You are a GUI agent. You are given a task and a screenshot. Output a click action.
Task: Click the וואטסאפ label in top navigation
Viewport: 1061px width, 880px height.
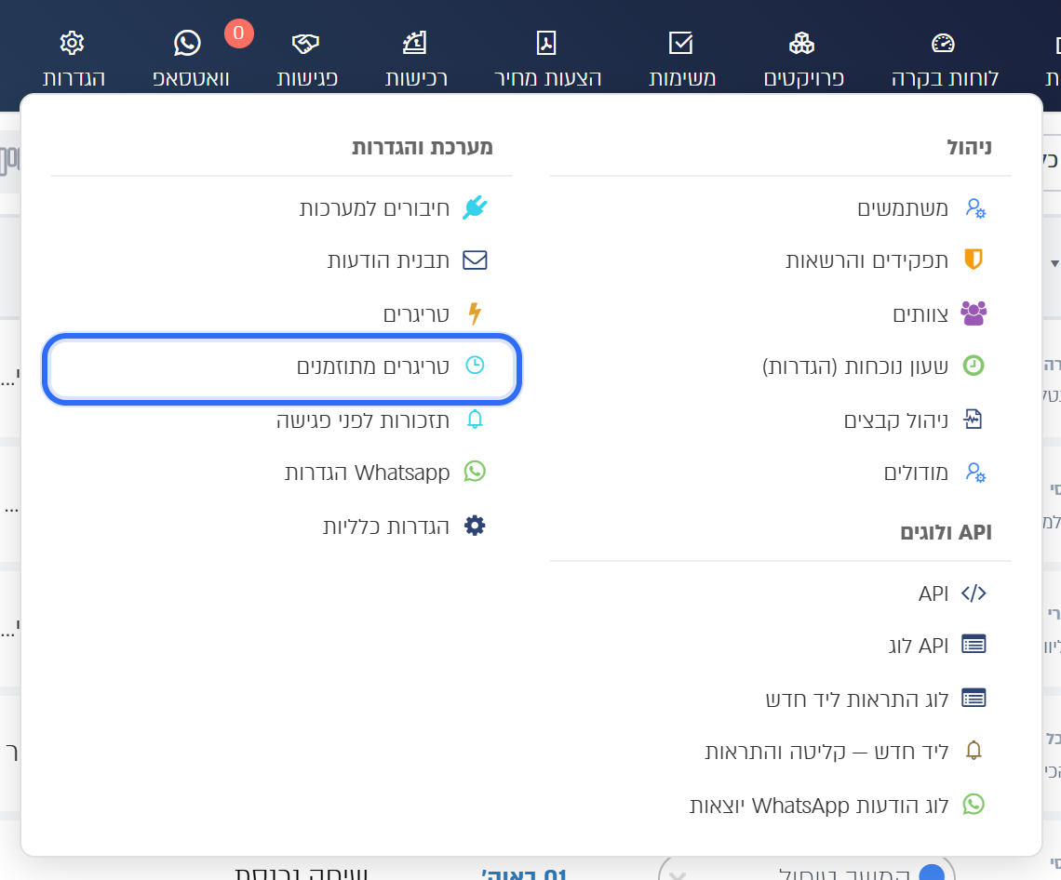(x=191, y=78)
